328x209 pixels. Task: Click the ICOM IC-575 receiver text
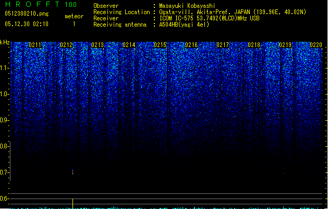[x=209, y=18]
